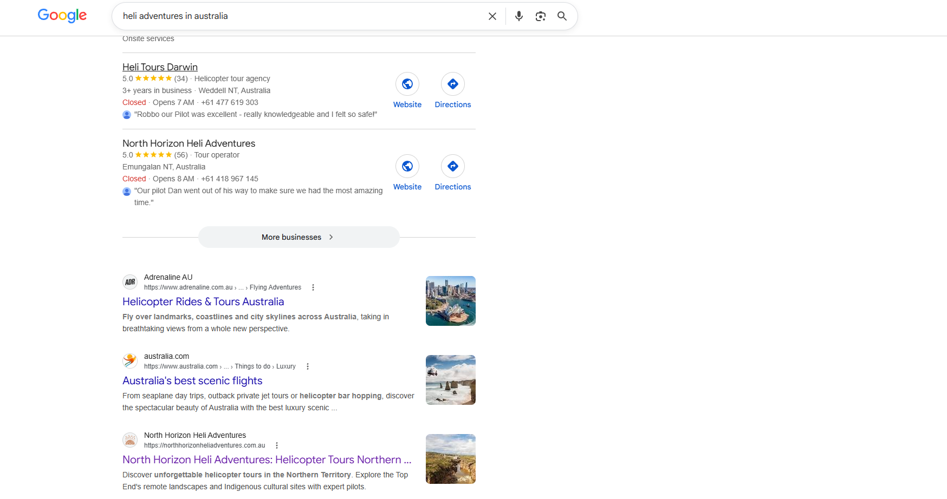947x499 pixels.
Task: Open Website globe icon for North Horizon Heli Adventures
Action: click(407, 166)
